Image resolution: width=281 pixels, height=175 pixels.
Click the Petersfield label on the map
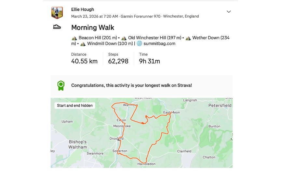[x=220, y=106]
